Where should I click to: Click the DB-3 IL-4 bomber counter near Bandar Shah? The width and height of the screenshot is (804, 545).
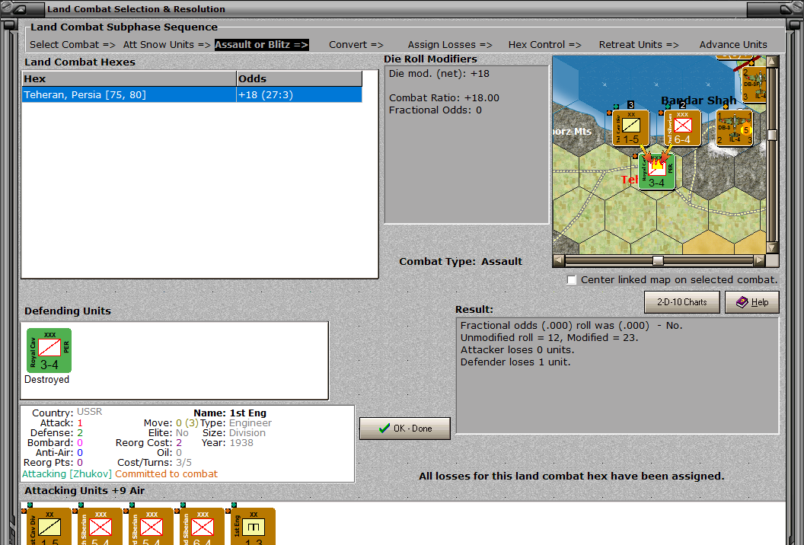734,128
